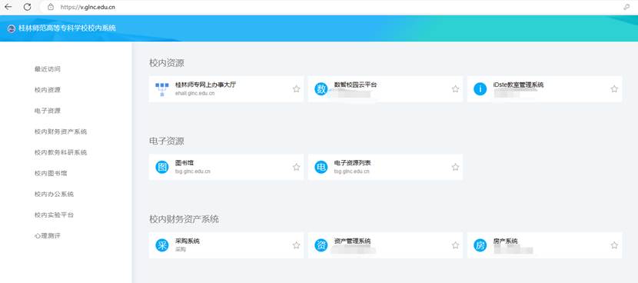Select 心理测评 in the sidebar
The width and height of the screenshot is (638, 283).
[48, 236]
